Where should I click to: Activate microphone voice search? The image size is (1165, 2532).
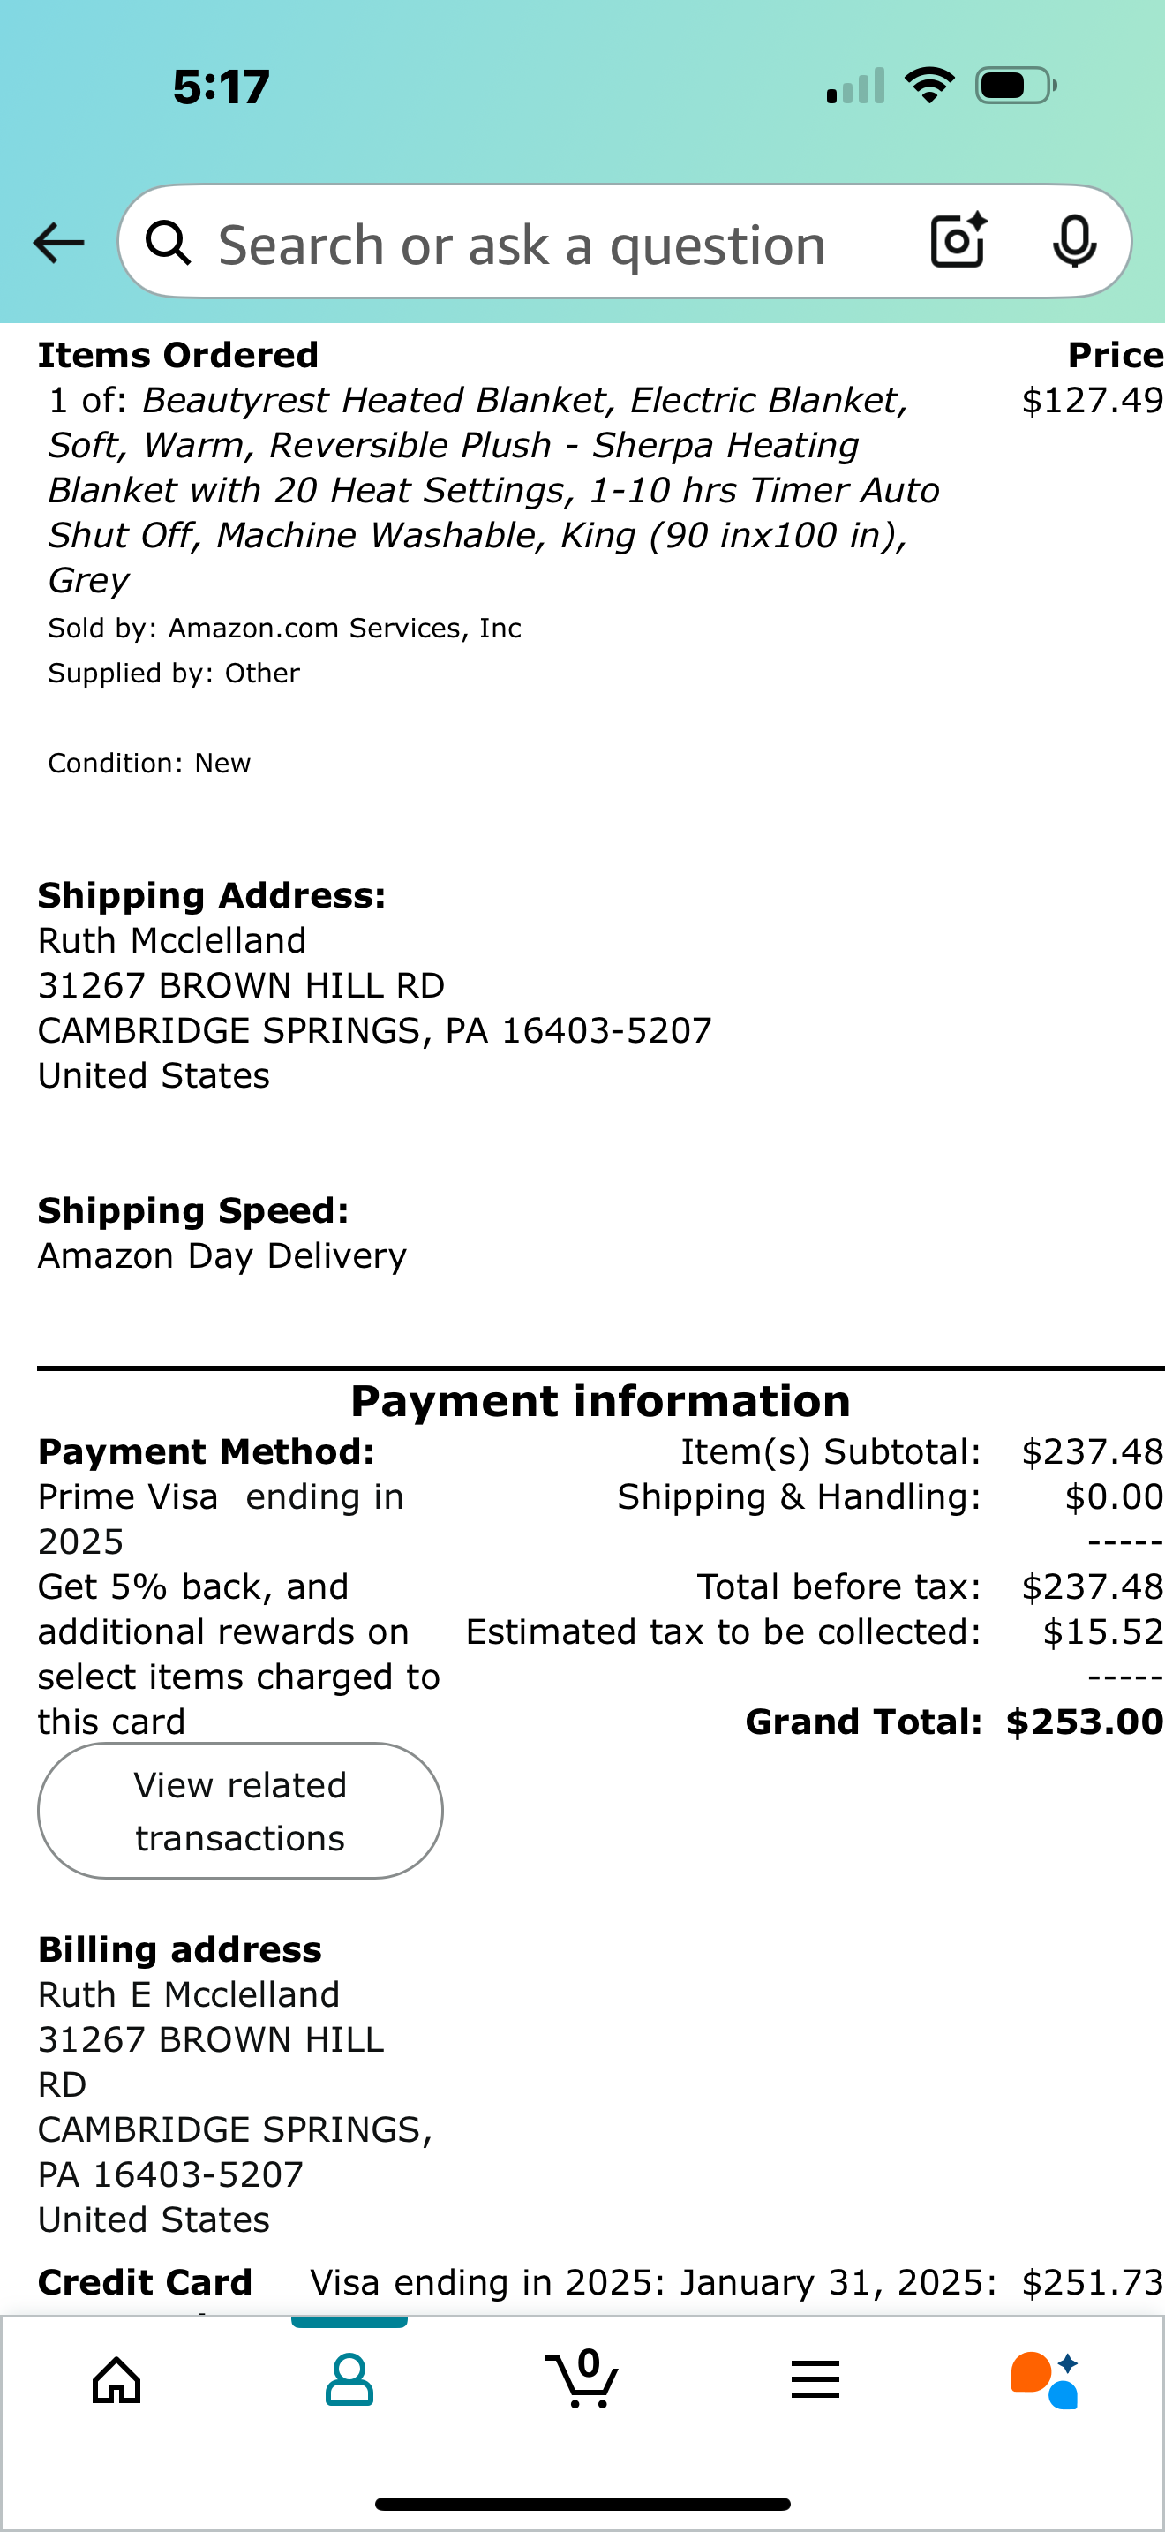(x=1075, y=241)
